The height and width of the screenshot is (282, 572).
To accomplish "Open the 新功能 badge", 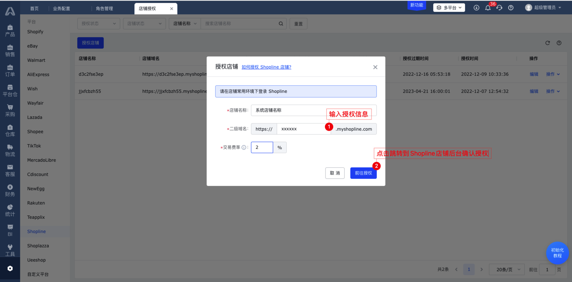I will click(x=416, y=5).
